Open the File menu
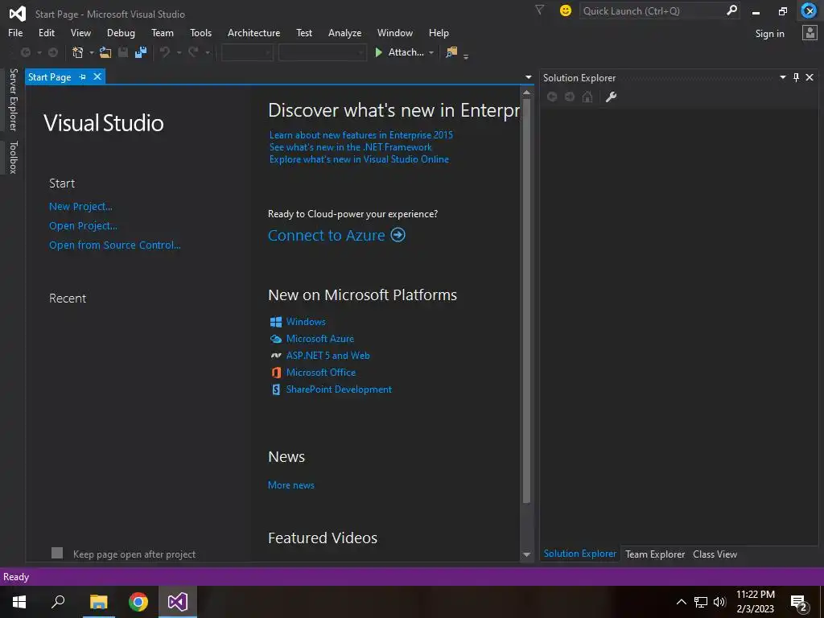This screenshot has height=618, width=824. (x=15, y=32)
